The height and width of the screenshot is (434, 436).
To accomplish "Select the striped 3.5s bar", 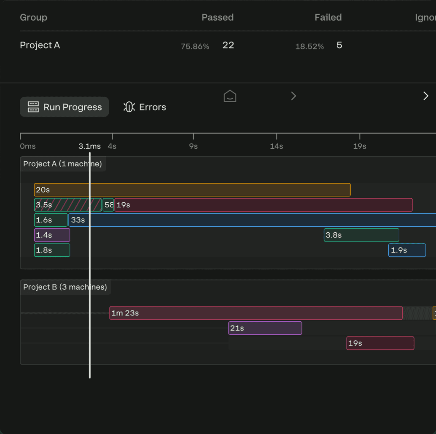I will 68,205.
